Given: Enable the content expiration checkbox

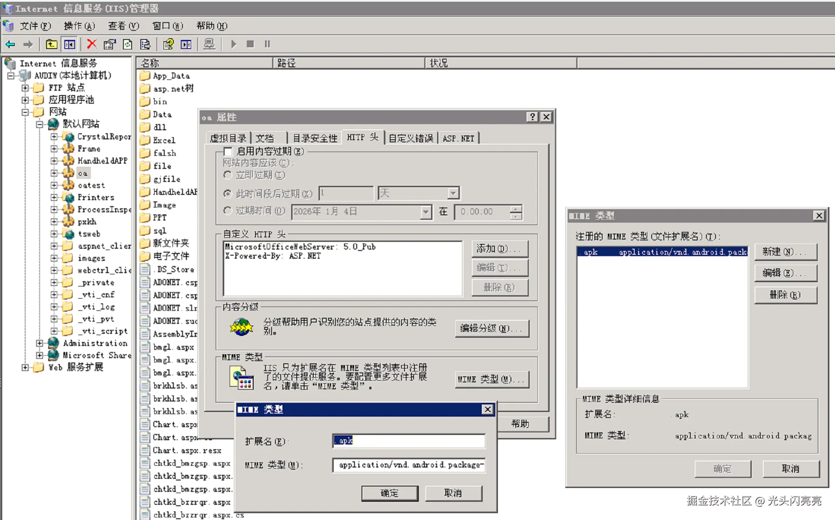Looking at the screenshot, I should point(228,151).
